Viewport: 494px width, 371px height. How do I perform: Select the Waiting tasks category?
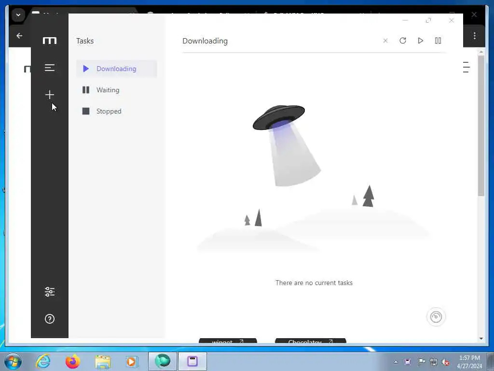click(x=117, y=90)
